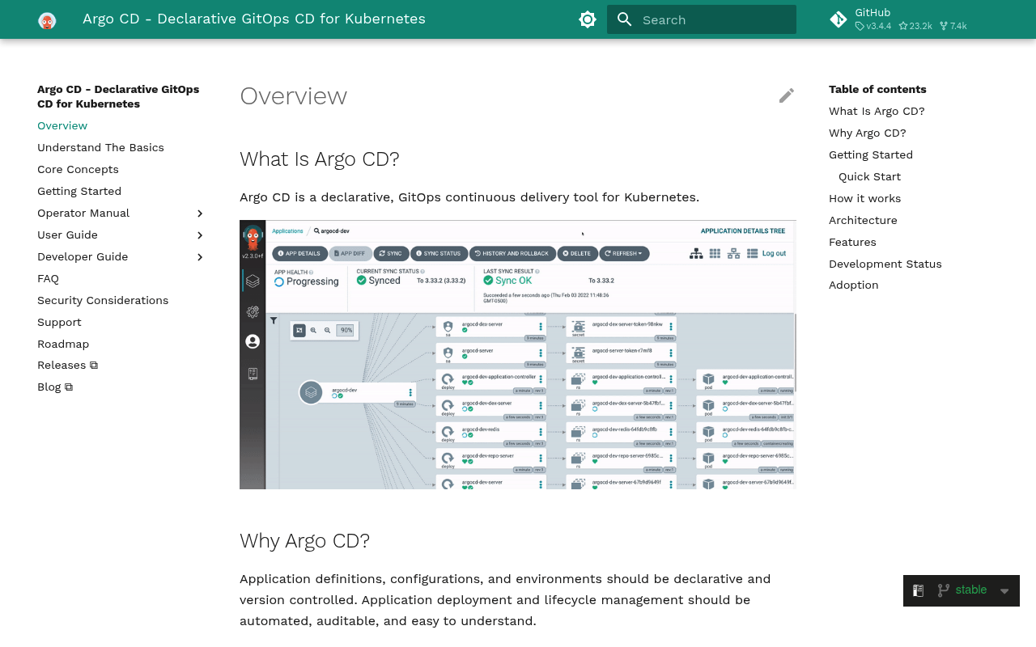Go to the Support page
The height and width of the screenshot is (647, 1036).
[59, 322]
